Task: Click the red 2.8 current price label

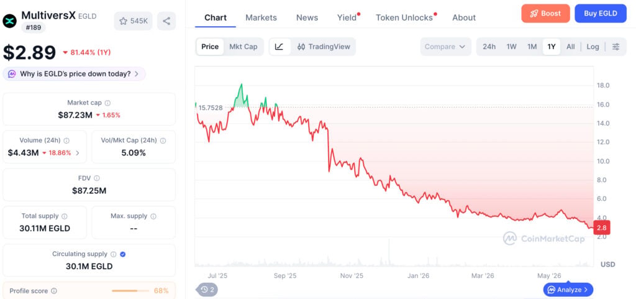Action: click(x=601, y=228)
